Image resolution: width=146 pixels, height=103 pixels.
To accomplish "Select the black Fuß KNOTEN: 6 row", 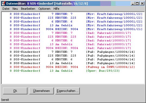I will (73, 59).
